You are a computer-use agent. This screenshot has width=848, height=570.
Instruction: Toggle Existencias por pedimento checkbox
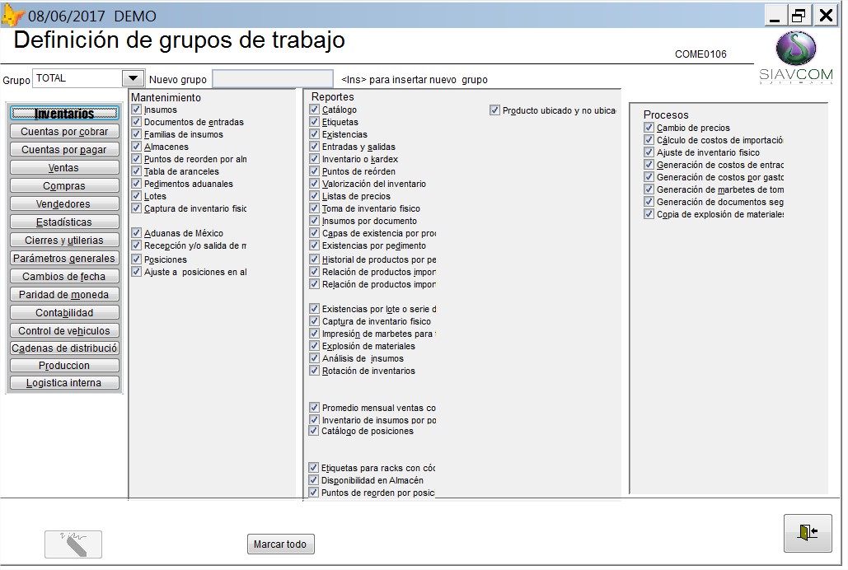(314, 245)
